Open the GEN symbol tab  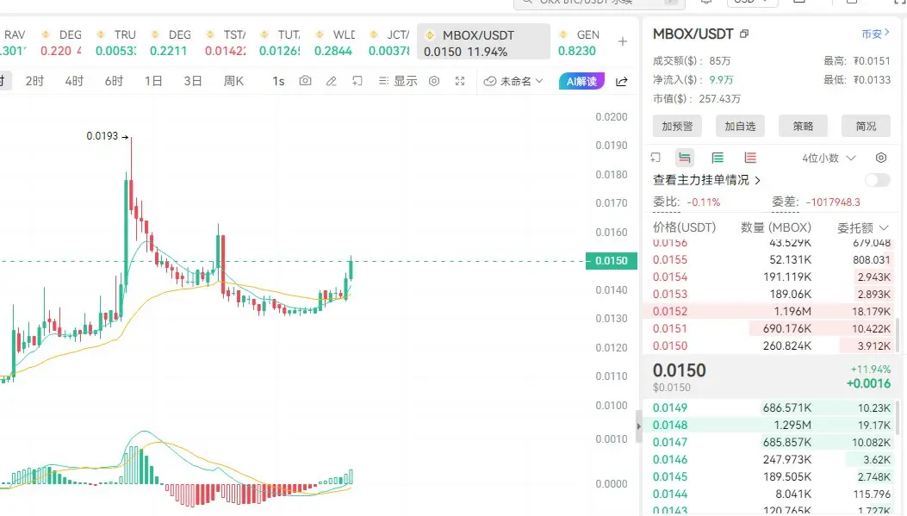(x=579, y=43)
